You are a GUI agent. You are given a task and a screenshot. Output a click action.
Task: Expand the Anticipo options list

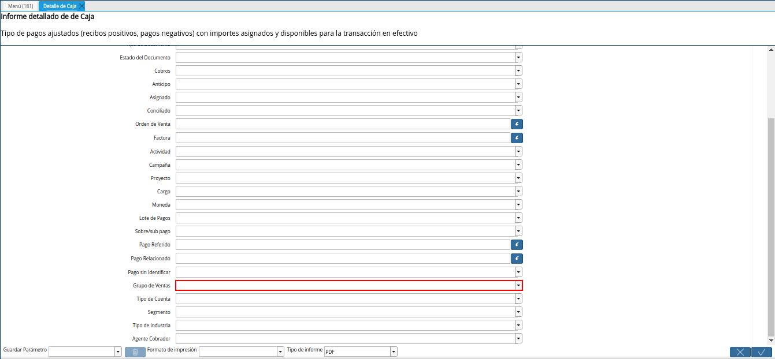tap(518, 84)
